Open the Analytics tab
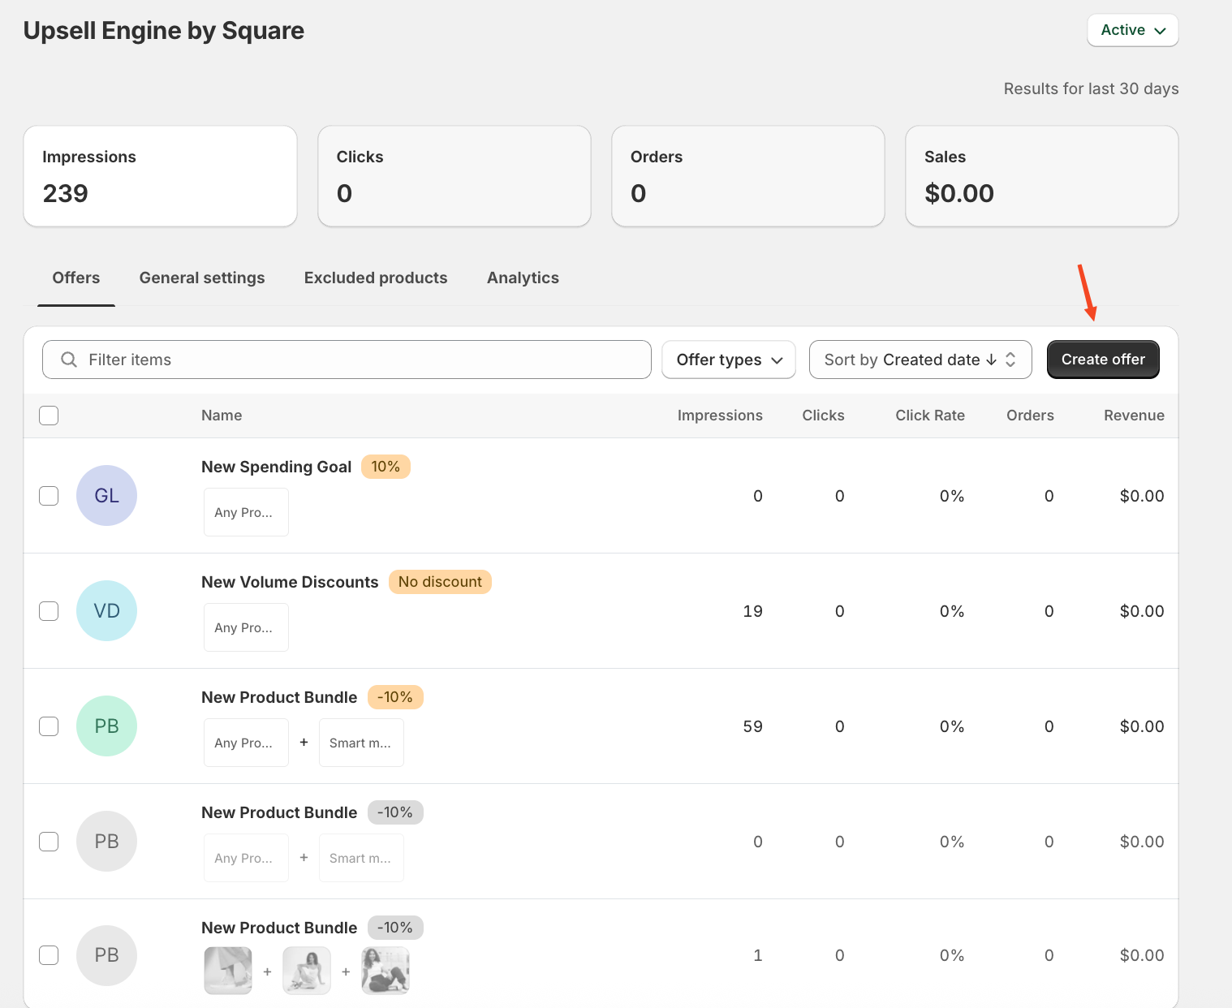Screen dimensions: 1232x1008 tap(523, 278)
